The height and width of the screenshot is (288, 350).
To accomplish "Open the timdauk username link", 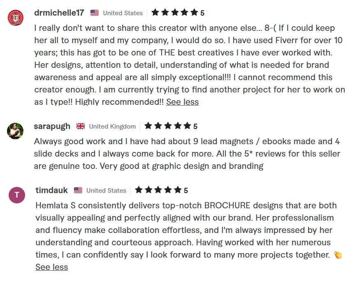I will coord(52,190).
